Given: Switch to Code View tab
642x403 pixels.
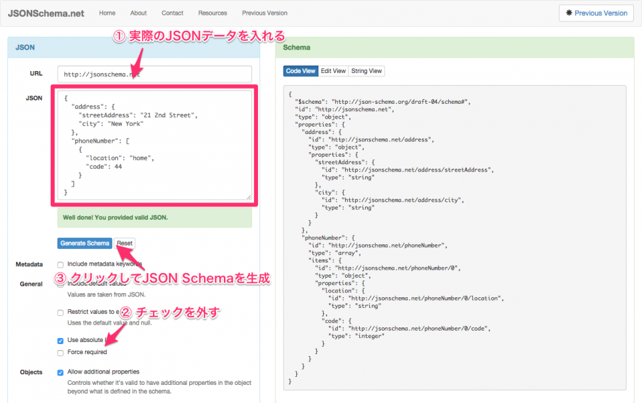Looking at the screenshot, I should (300, 71).
